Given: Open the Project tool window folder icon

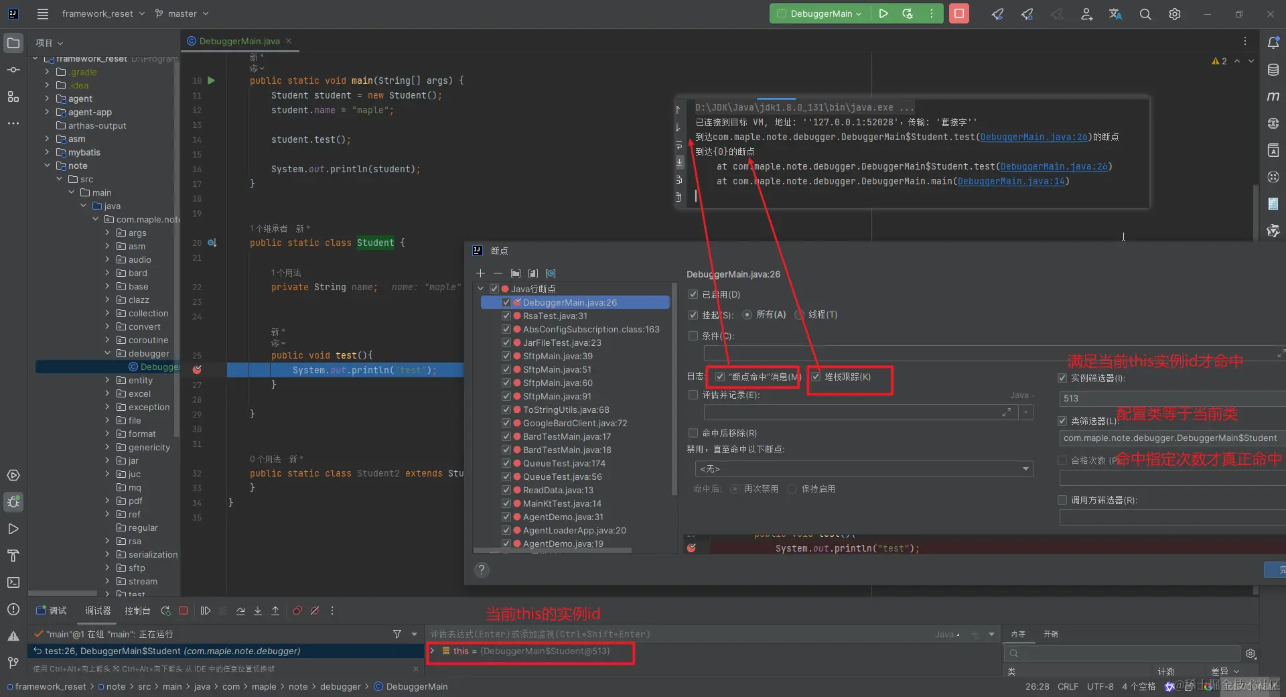Looking at the screenshot, I should click(13, 43).
